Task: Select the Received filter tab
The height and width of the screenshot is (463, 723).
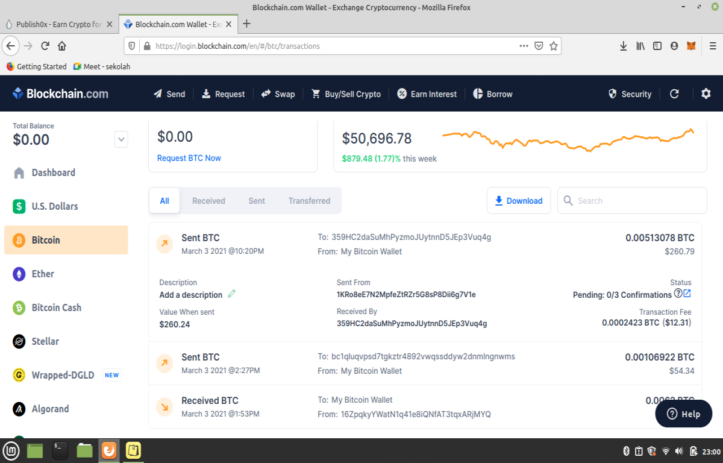Action: pyautogui.click(x=208, y=201)
